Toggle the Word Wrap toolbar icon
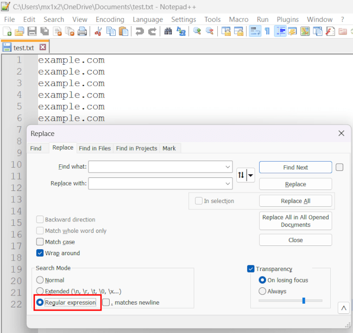This screenshot has height=333, width=353. (x=255, y=32)
